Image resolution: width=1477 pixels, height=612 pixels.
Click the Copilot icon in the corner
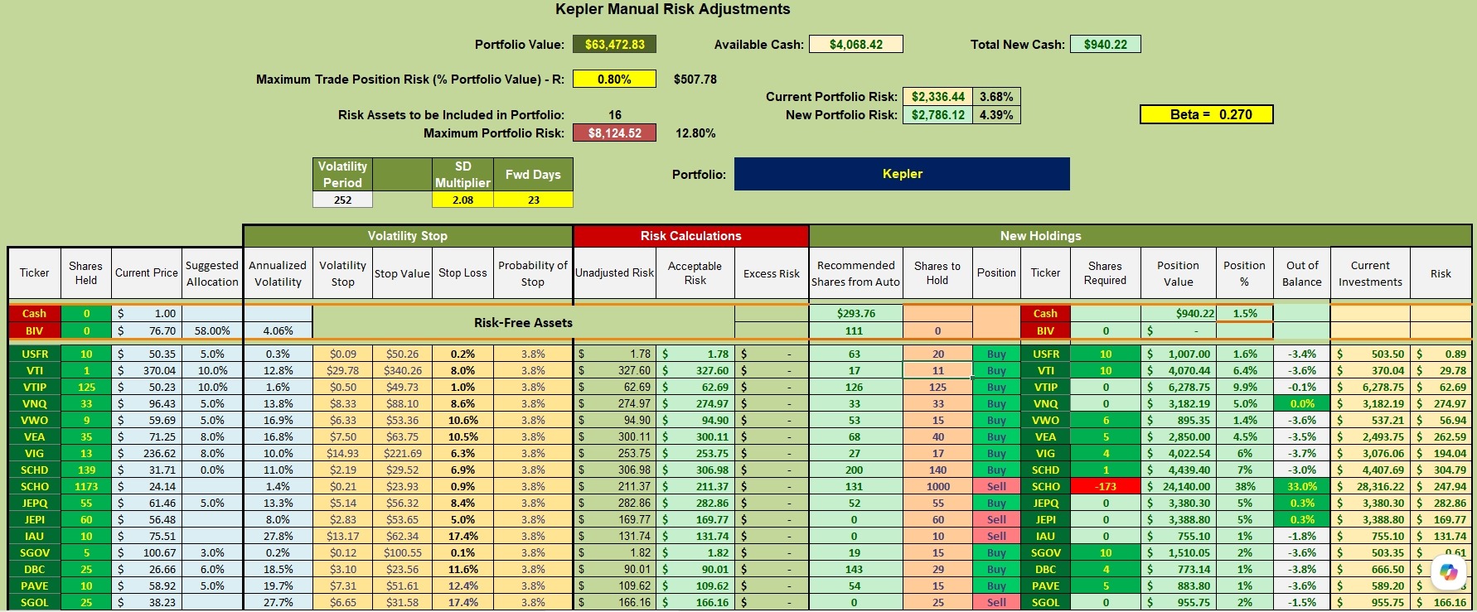click(1448, 572)
